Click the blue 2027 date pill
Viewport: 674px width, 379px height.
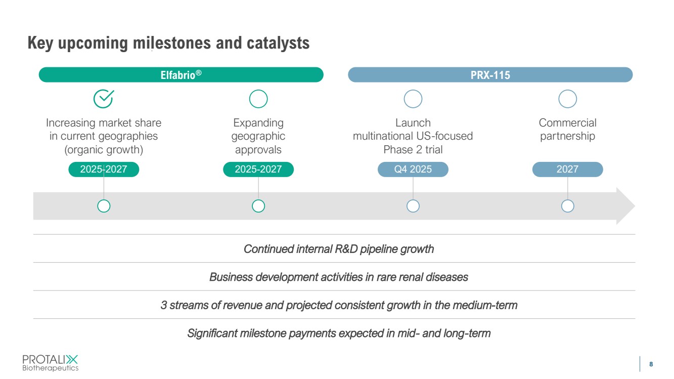tap(567, 170)
